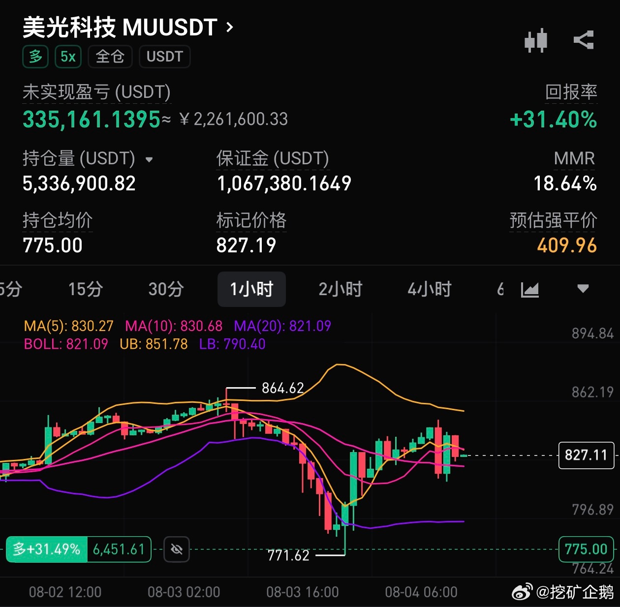Tap the 5x leverage badge
Screen dimensions: 620x607
click(x=68, y=57)
